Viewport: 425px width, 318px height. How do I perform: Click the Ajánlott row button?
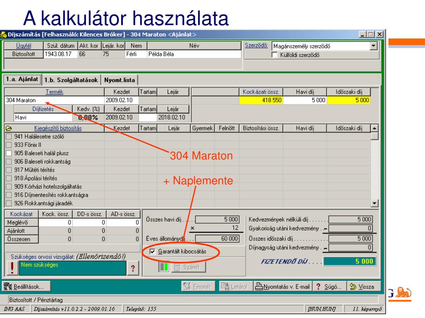click(x=22, y=231)
